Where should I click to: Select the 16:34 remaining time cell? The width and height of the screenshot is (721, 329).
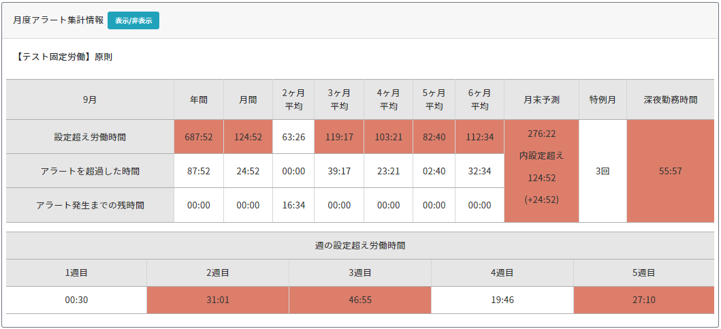pyautogui.click(x=293, y=205)
